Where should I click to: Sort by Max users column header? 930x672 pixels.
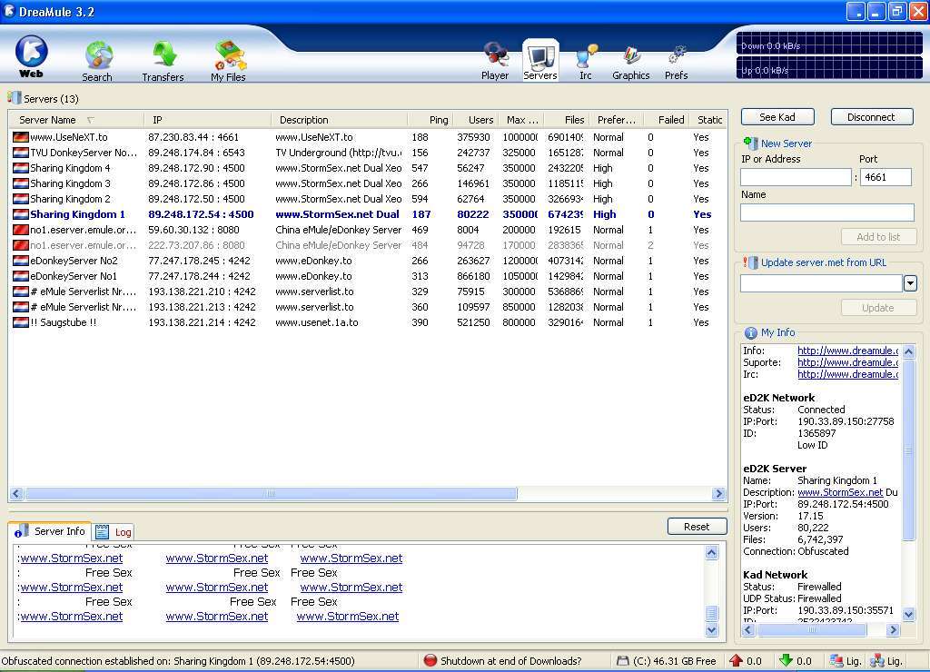tap(522, 120)
